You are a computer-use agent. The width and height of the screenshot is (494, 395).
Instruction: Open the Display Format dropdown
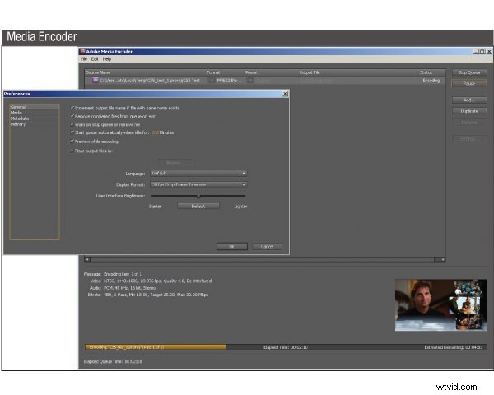198,184
